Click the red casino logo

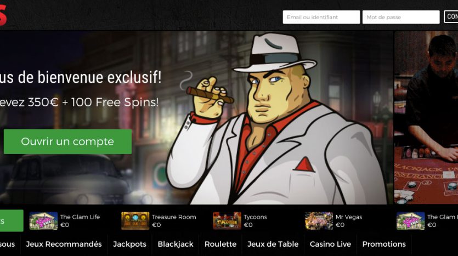pos(3,15)
